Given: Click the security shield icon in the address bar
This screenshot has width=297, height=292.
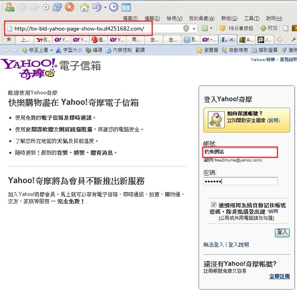Looking at the screenshot, I should coord(186,29).
